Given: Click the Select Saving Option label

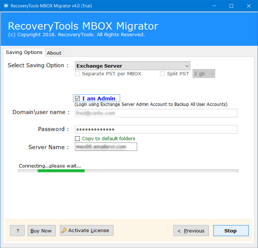Looking at the screenshot, I should point(38,65).
